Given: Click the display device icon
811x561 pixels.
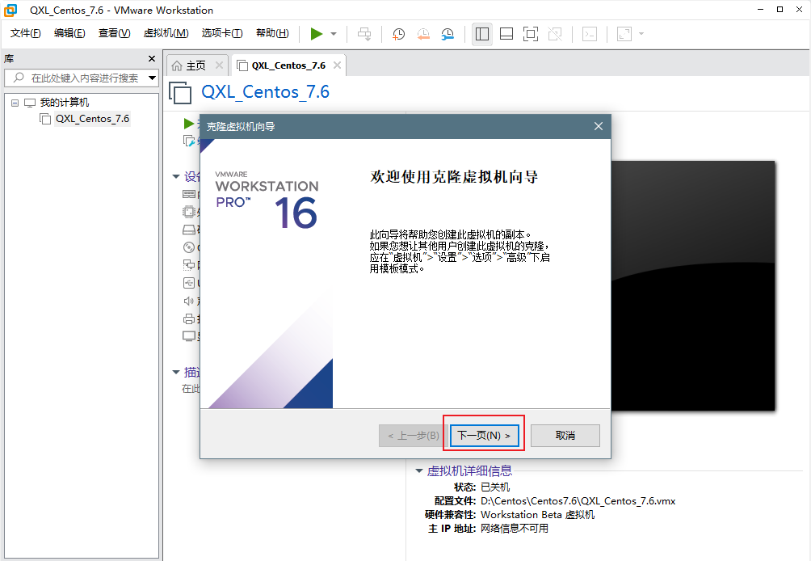Looking at the screenshot, I should pos(189,336).
